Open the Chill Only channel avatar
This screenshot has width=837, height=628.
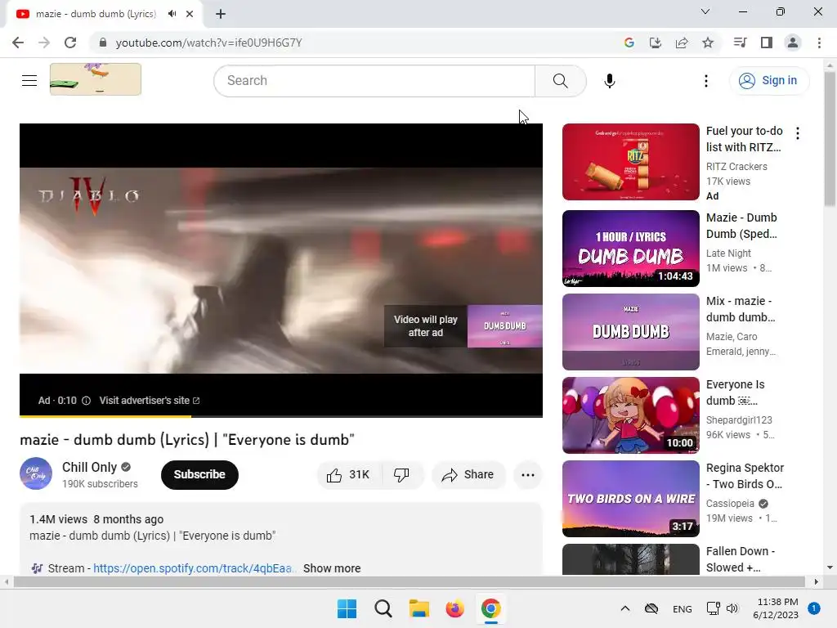(36, 473)
